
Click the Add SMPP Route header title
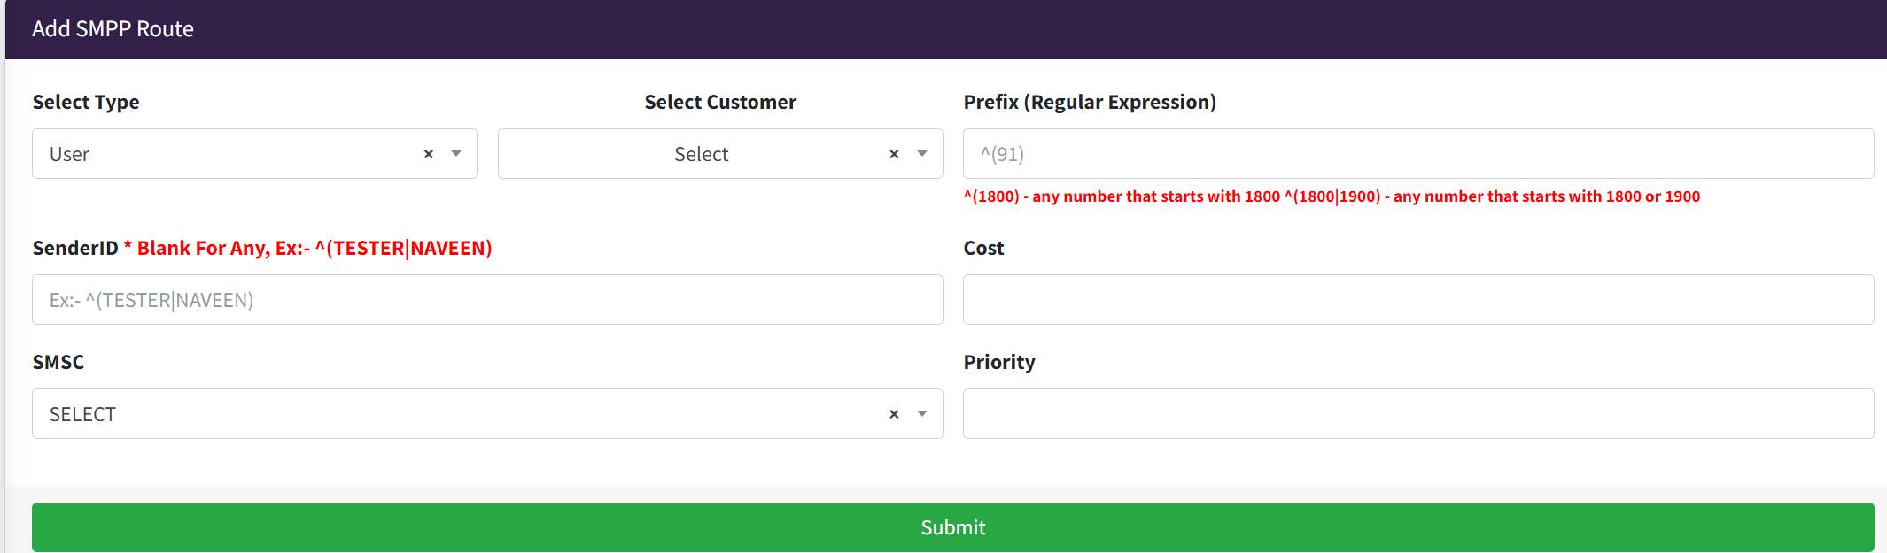[x=113, y=29]
